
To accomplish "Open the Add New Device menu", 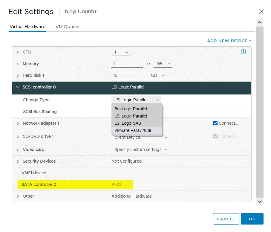I will tap(229, 41).
